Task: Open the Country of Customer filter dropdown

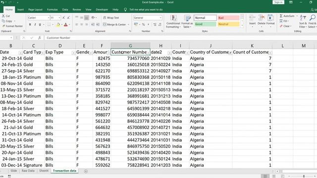Action: click(x=230, y=53)
